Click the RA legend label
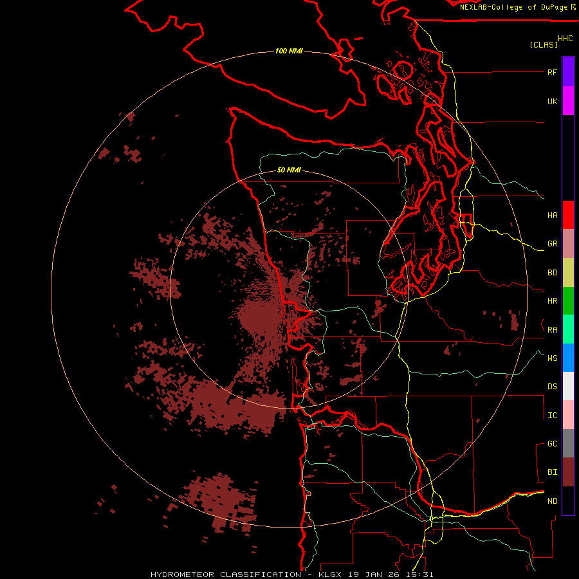This screenshot has width=579, height=579. [552, 329]
